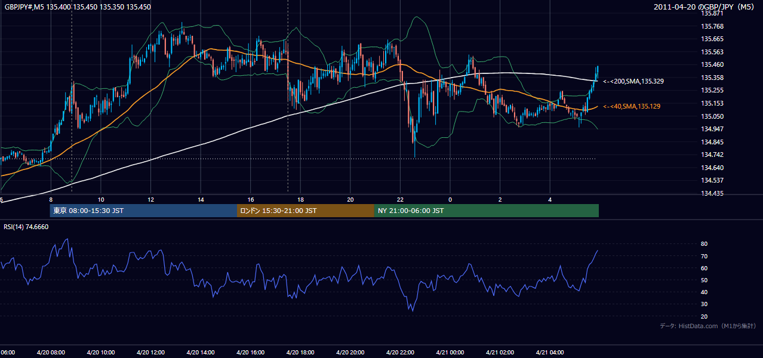This screenshot has width=763, height=358.
Task: Click the RSI(14) 74.6660 indicator label
Action: 26,227
